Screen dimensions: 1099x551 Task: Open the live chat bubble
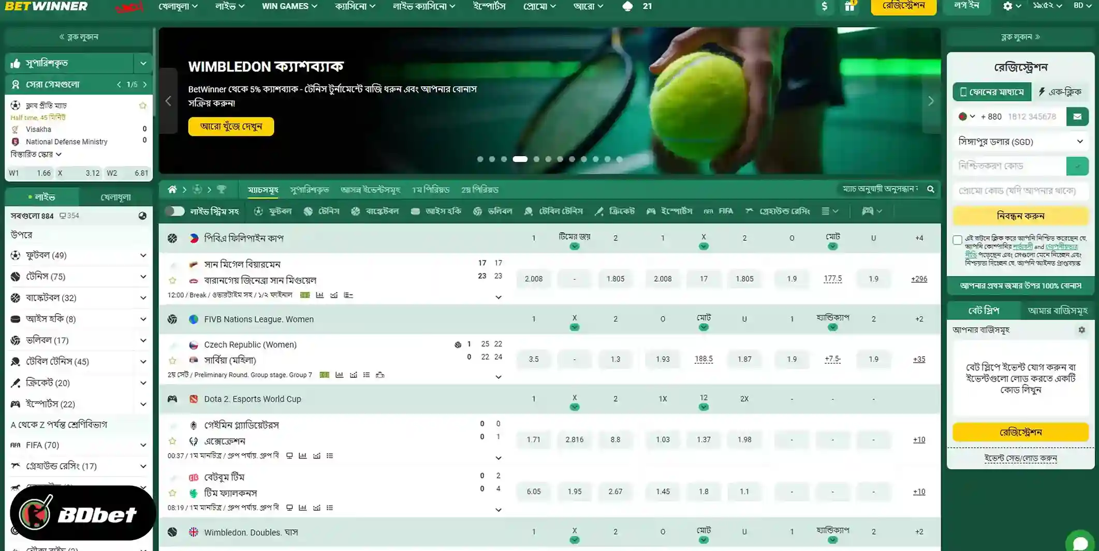[1080, 542]
